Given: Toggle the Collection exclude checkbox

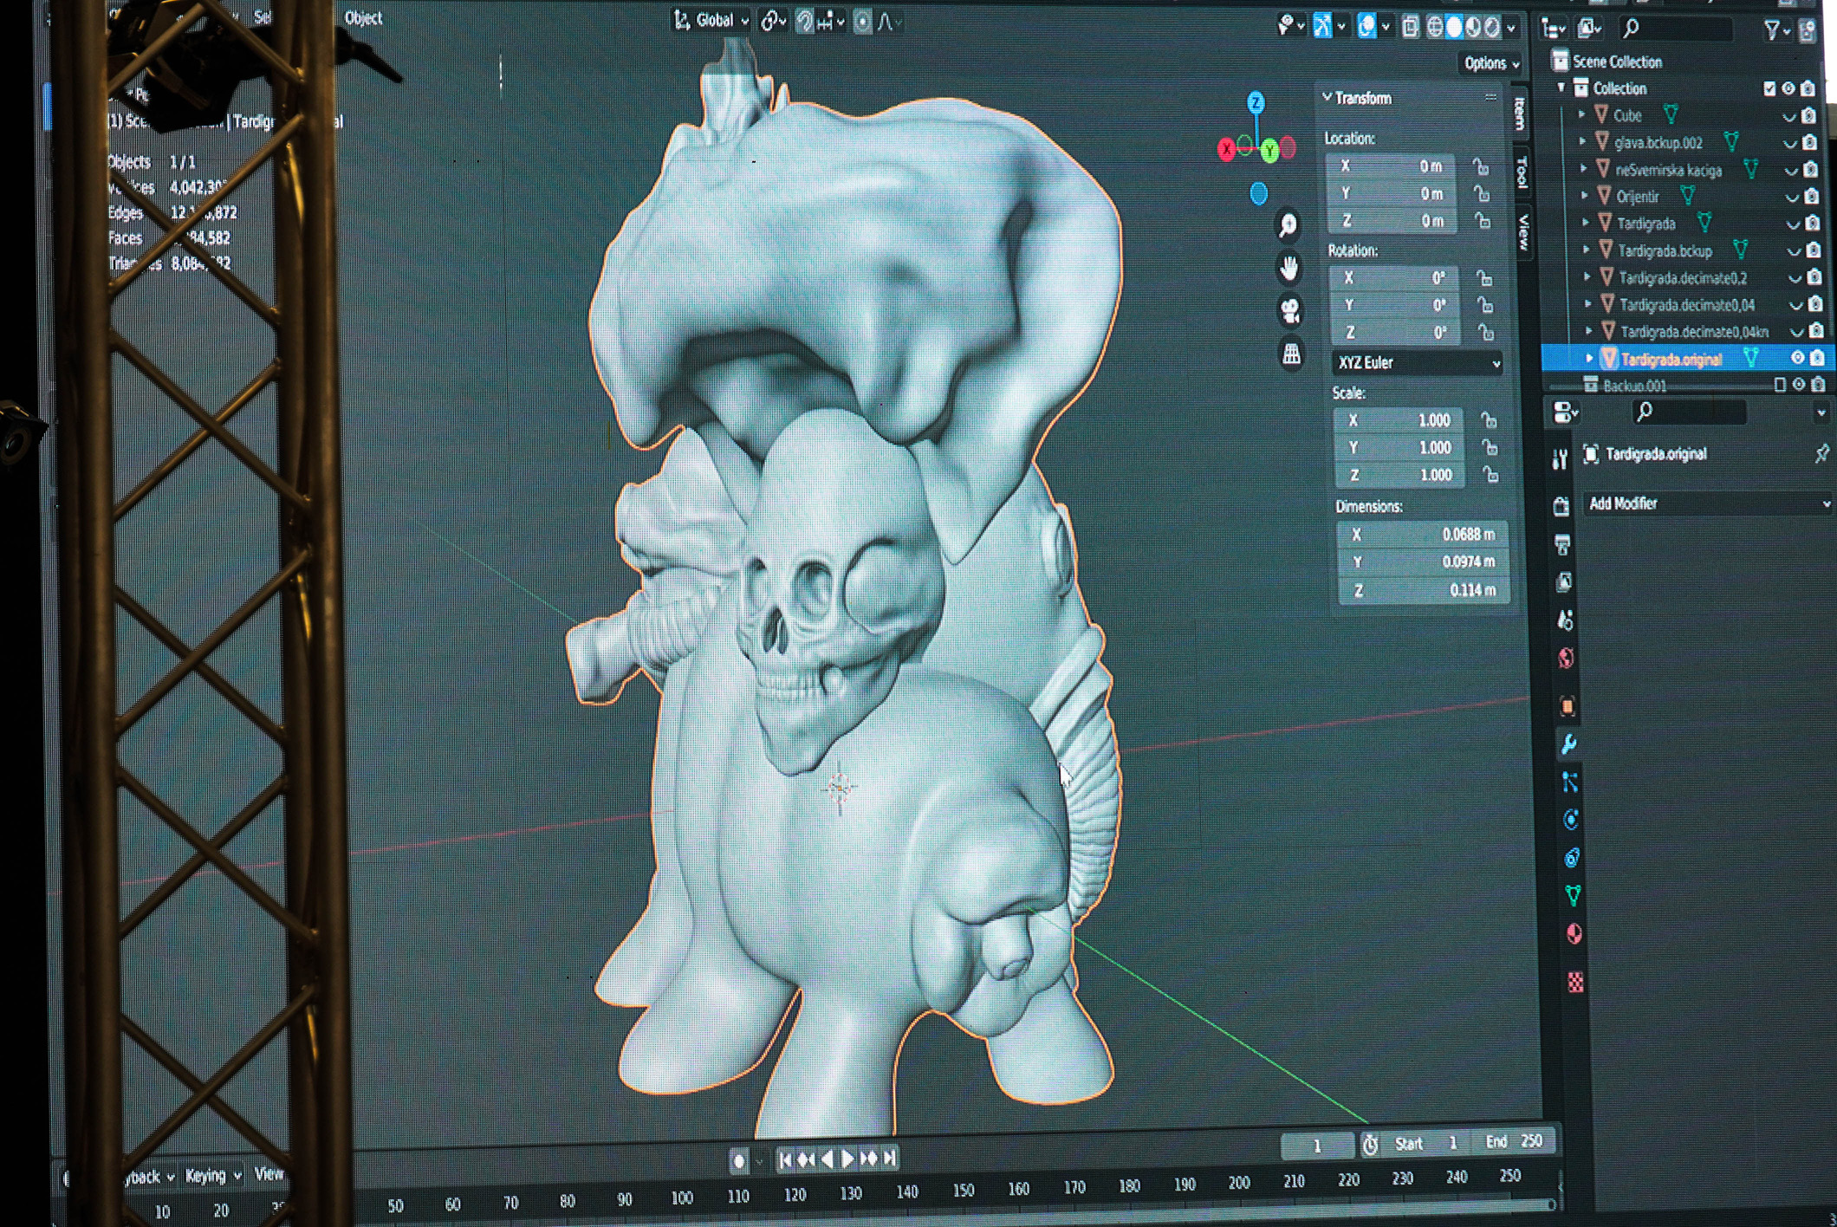Looking at the screenshot, I should (x=1769, y=88).
